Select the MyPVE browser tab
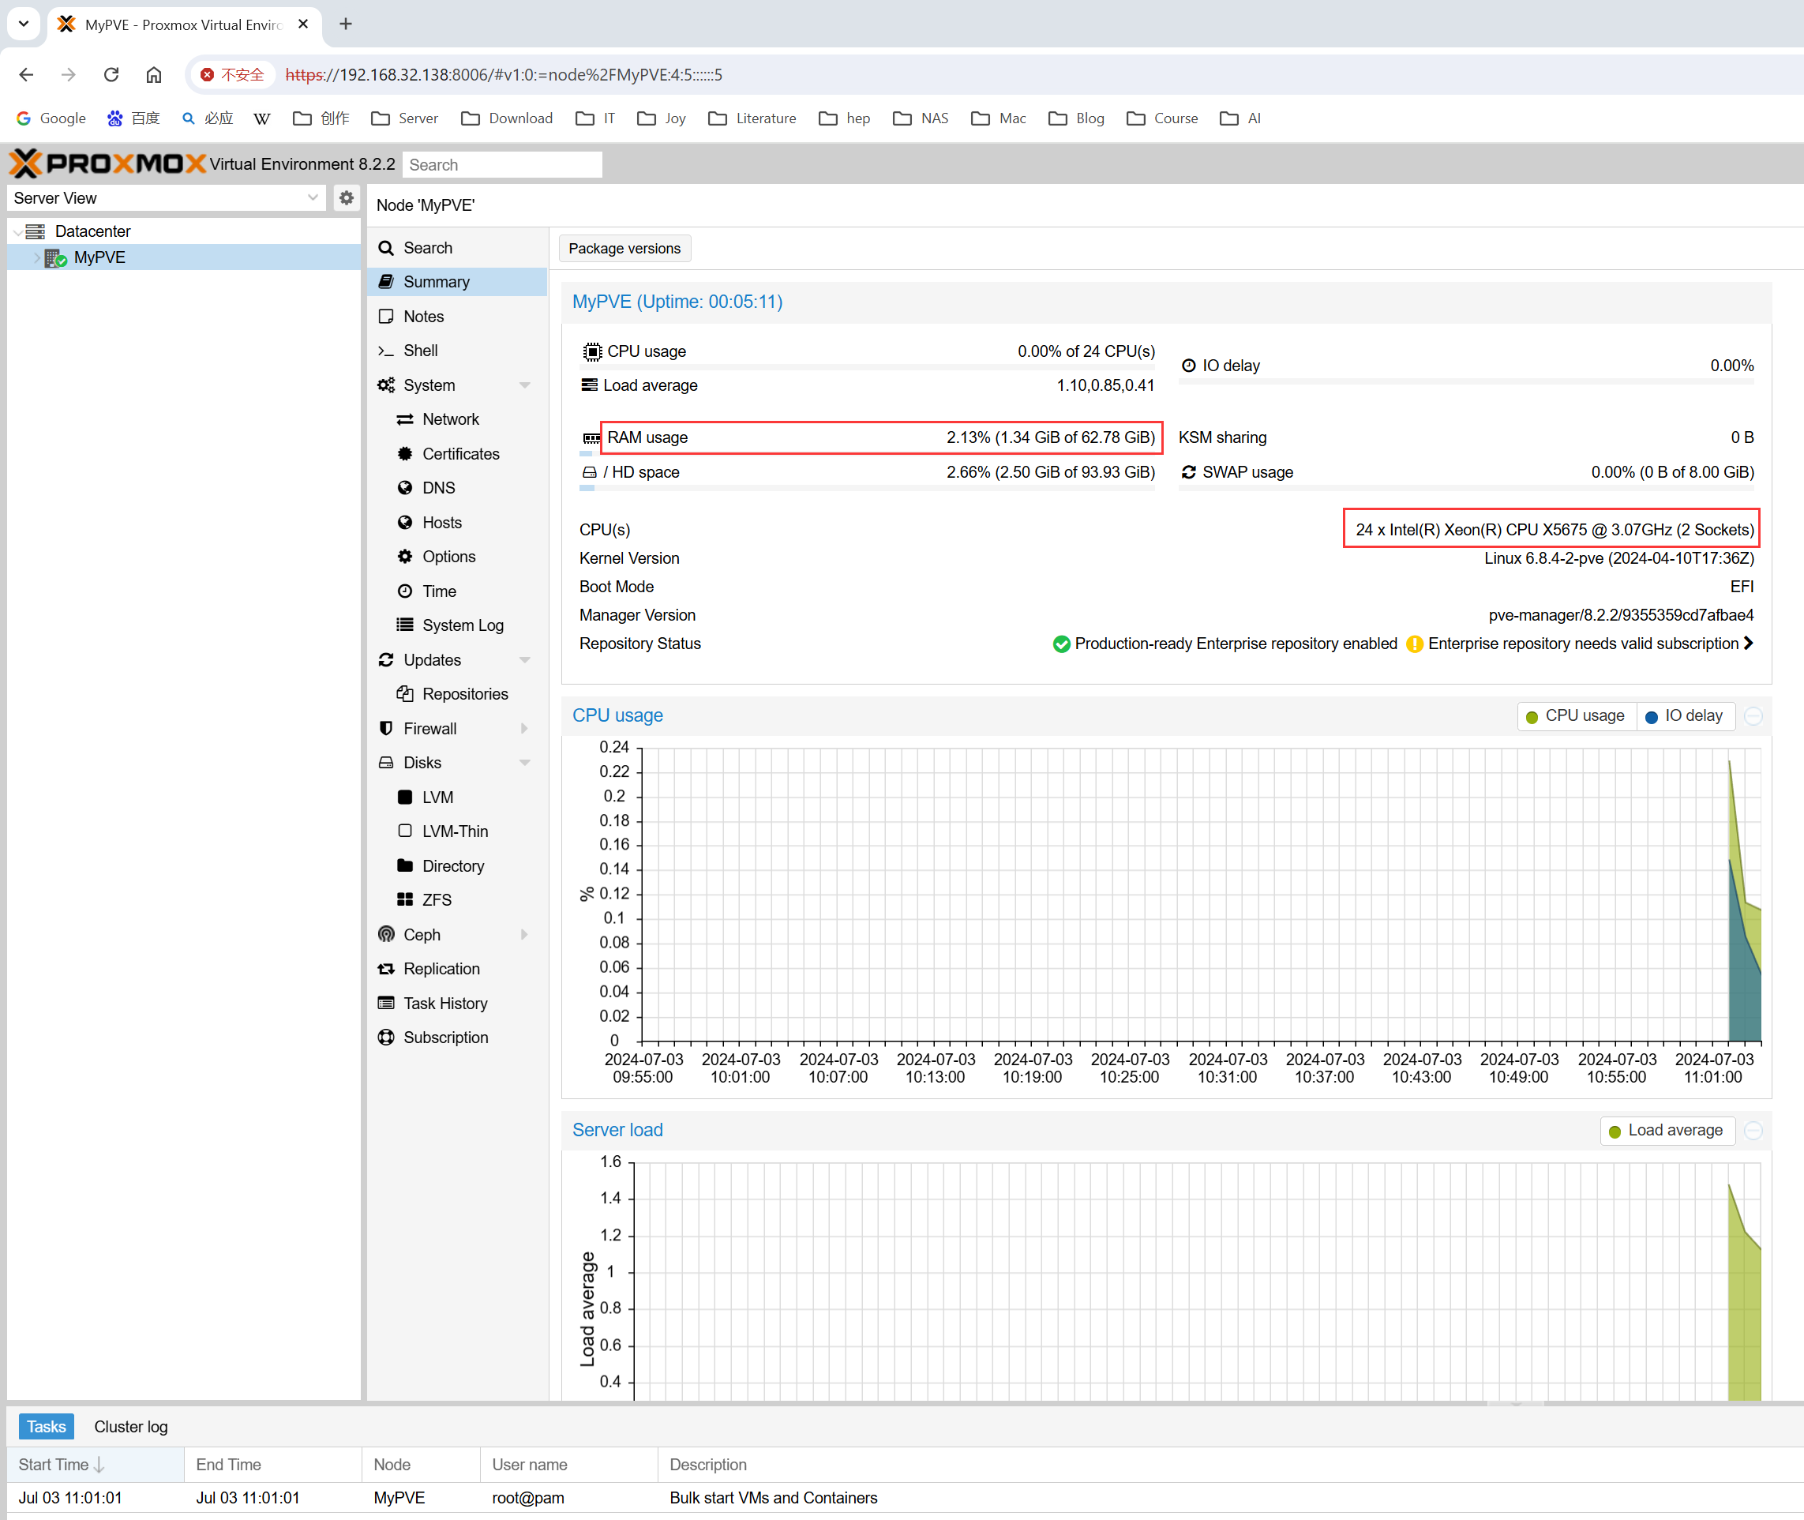This screenshot has width=1804, height=1520. 183,25
